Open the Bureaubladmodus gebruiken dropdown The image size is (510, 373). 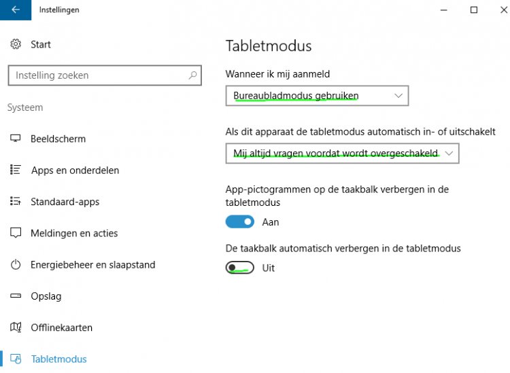click(x=317, y=96)
